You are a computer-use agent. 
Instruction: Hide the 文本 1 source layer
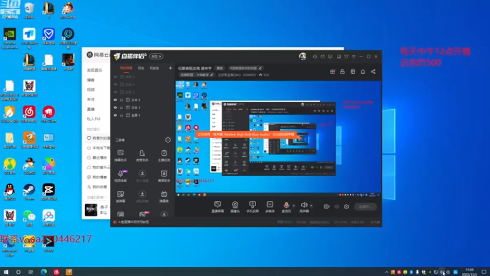[x=115, y=107]
